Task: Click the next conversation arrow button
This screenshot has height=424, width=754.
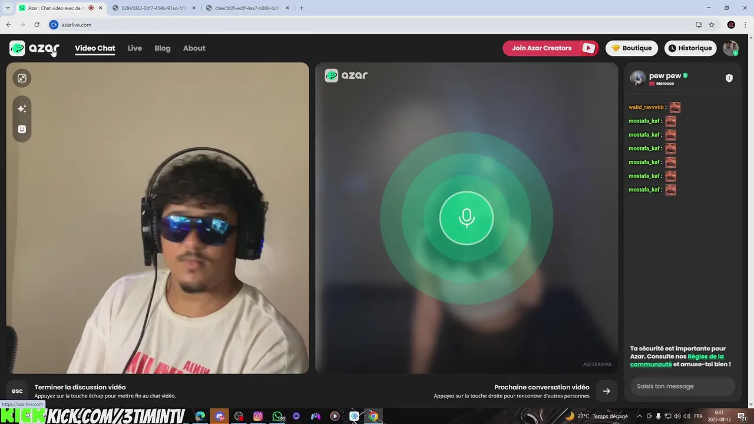Action: (x=606, y=391)
